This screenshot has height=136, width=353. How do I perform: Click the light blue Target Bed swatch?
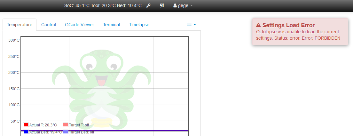click(x=66, y=132)
